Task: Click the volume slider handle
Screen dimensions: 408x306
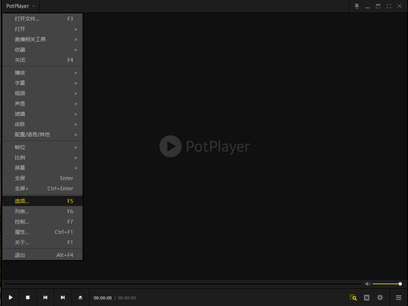Action: [x=400, y=284]
